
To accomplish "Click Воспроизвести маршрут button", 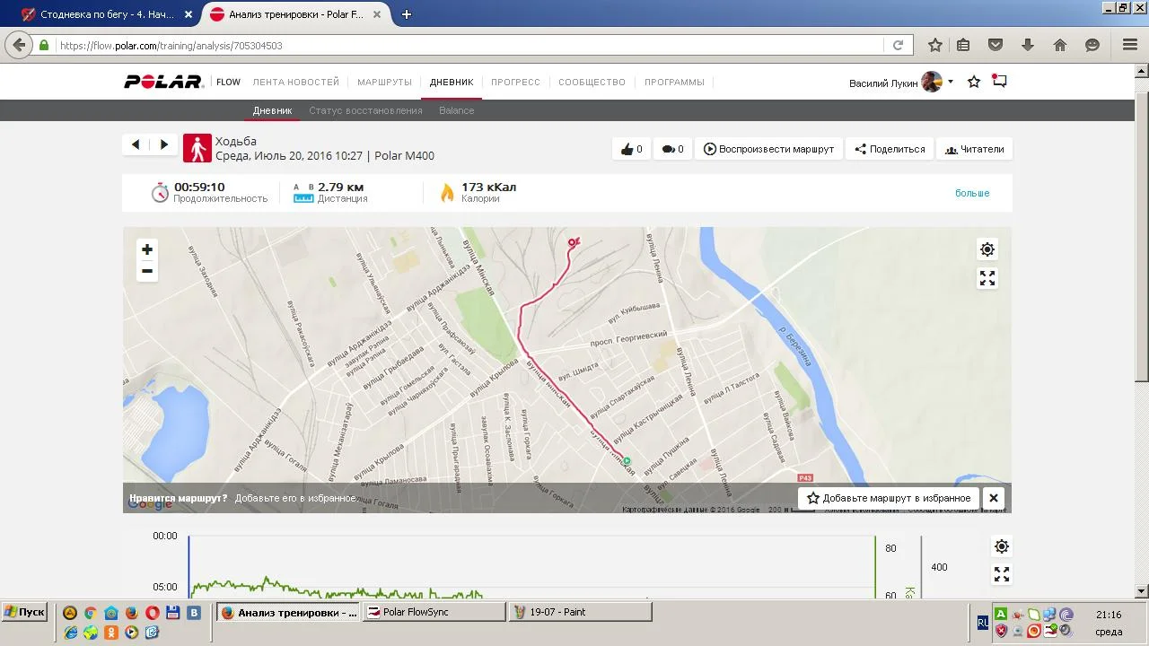I will click(768, 149).
